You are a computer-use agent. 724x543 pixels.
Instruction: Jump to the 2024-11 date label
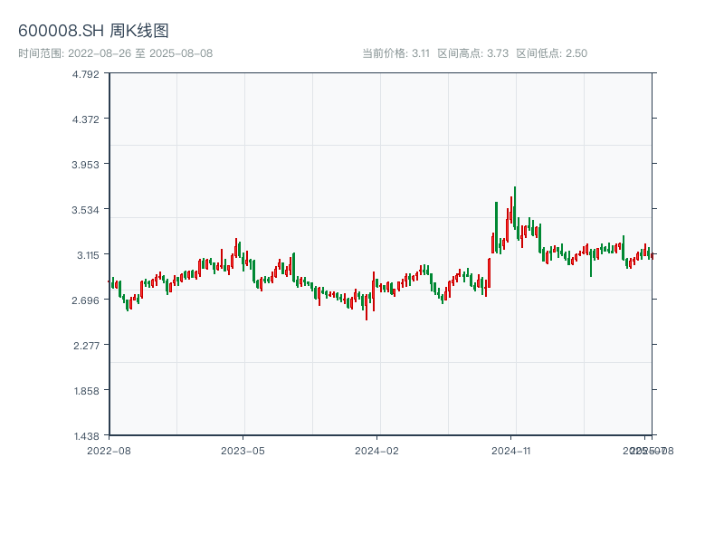pyautogui.click(x=510, y=450)
